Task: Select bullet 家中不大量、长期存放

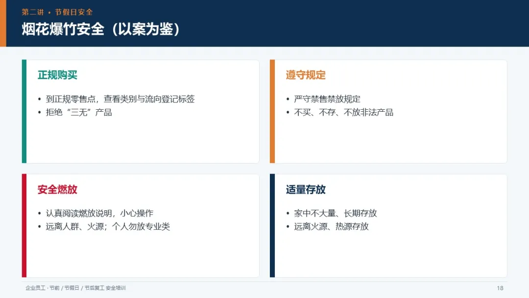Action: (x=336, y=213)
